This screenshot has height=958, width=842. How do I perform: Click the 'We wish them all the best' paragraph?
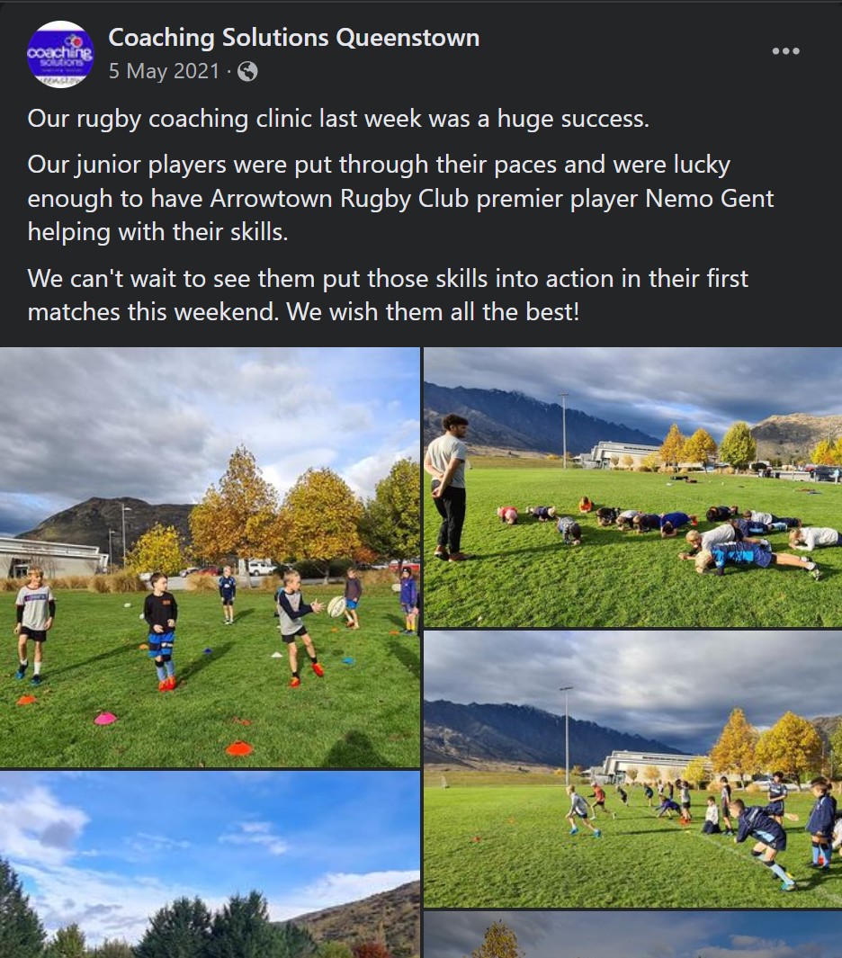point(388,295)
